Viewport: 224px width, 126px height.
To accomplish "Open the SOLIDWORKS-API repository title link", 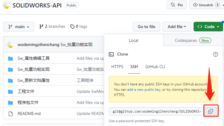I will click(37, 5).
